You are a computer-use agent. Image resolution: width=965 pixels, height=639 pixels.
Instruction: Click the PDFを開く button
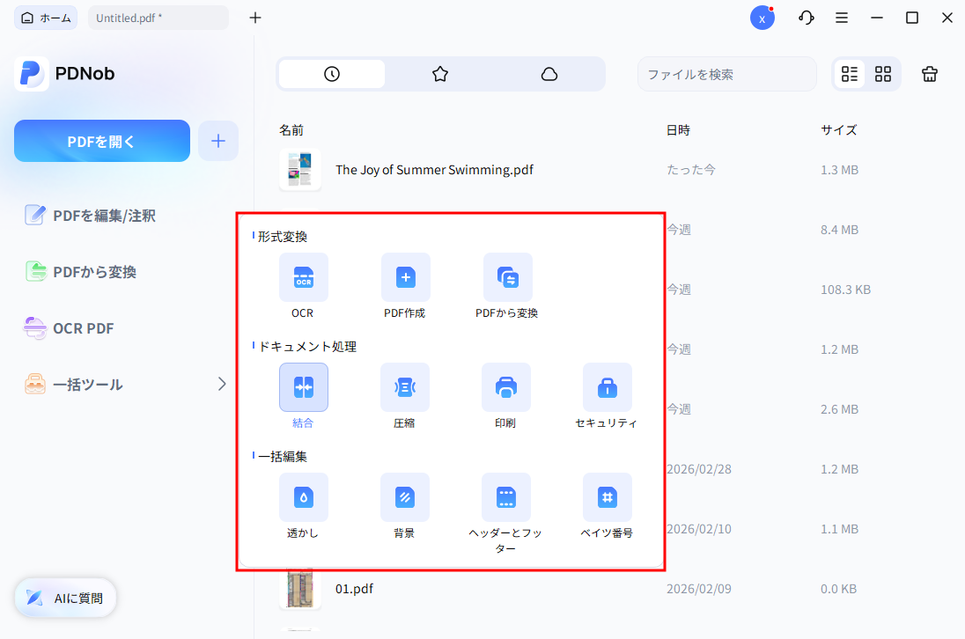101,140
